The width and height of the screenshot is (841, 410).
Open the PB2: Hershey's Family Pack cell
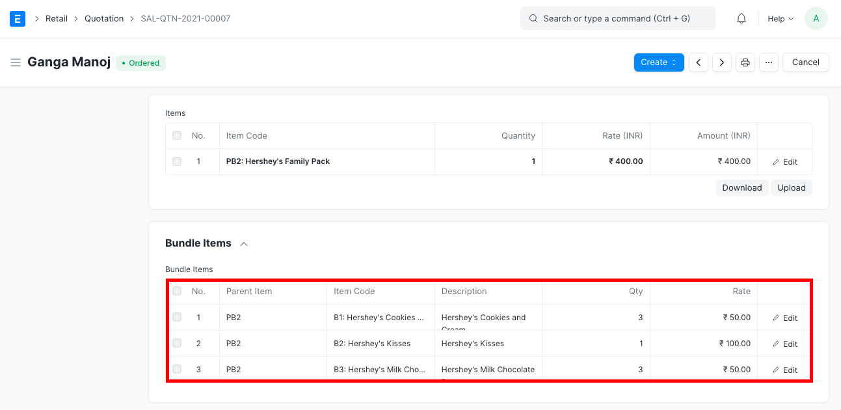pyautogui.click(x=327, y=161)
